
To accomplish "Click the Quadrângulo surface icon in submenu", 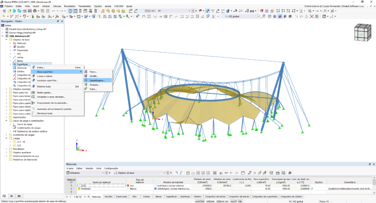I will pyautogui.click(x=86, y=80).
